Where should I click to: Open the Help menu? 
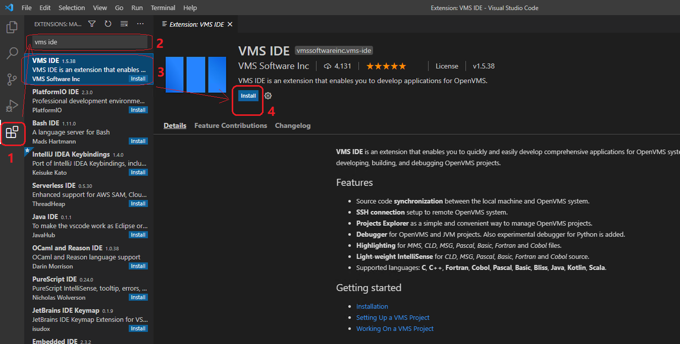[x=190, y=7]
